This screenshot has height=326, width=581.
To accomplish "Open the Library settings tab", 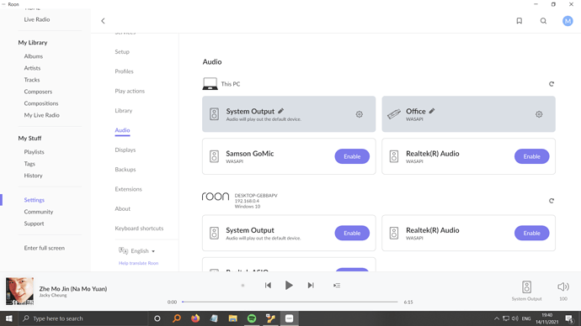I will pyautogui.click(x=124, y=111).
